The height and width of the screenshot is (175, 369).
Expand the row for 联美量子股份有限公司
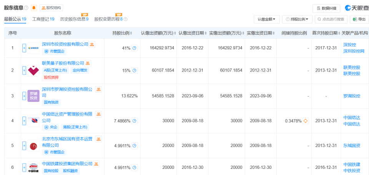coord(24,70)
